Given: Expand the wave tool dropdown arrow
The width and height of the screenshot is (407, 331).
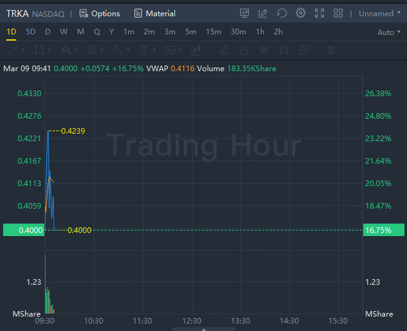Looking at the screenshot, I should [x=76, y=49].
